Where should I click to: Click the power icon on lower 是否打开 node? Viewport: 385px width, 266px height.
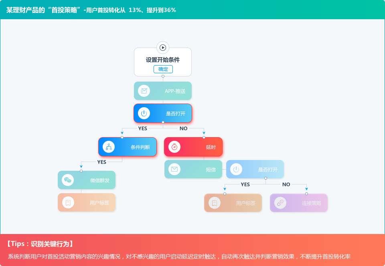click(x=236, y=169)
